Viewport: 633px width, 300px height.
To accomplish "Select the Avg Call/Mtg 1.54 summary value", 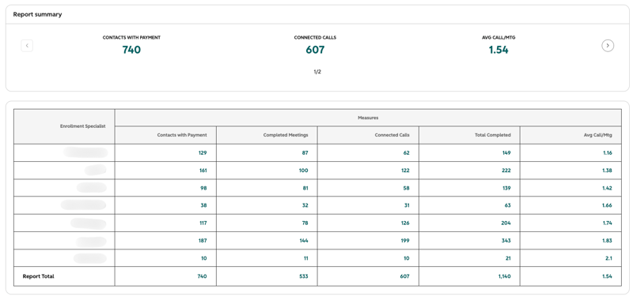I will [x=498, y=50].
